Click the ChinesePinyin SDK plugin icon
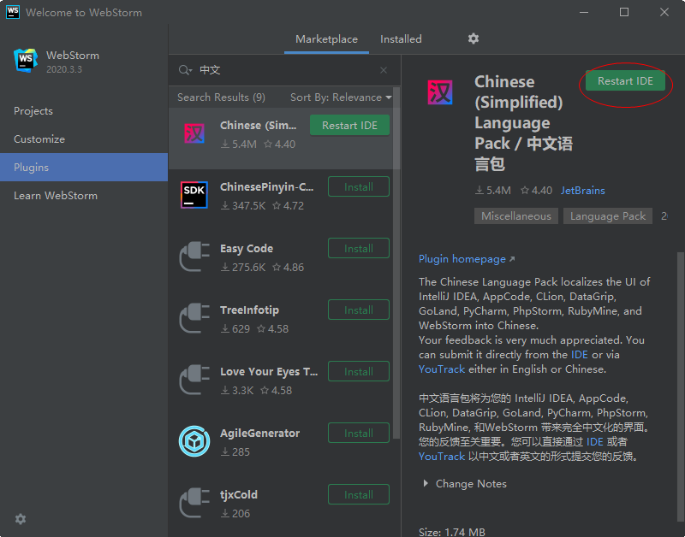 point(194,195)
